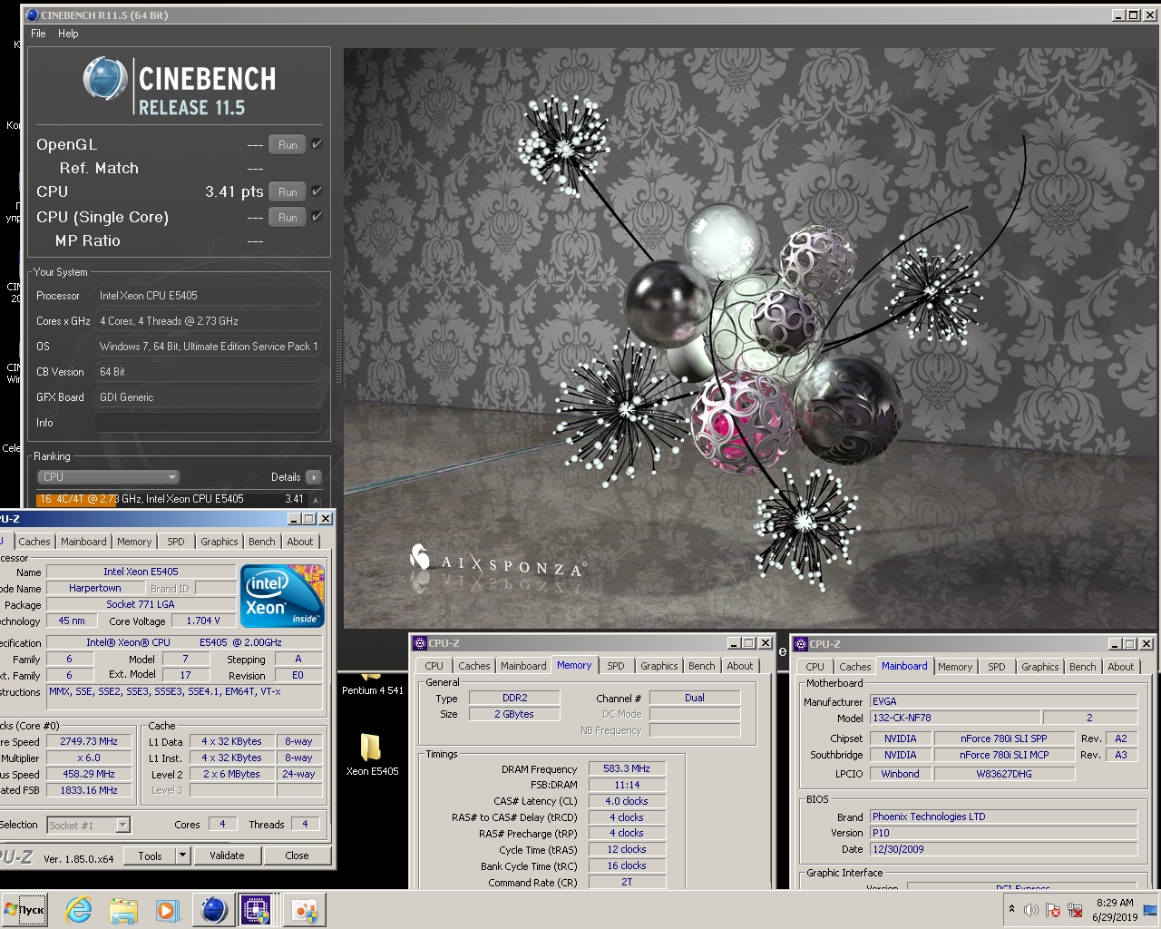
Task: Open the volume control in the tray
Action: tap(1031, 910)
